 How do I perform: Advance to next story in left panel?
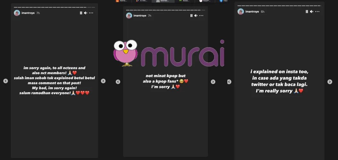point(103,81)
